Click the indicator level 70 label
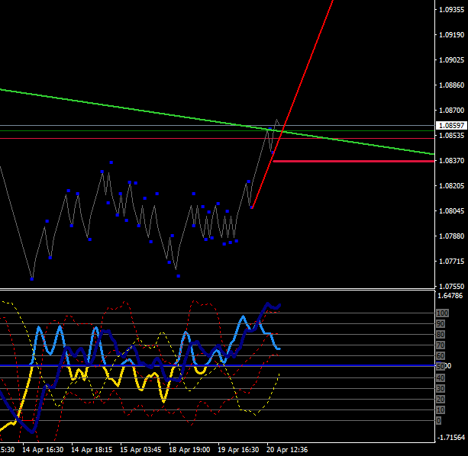This screenshot has width=468, height=456. (x=441, y=345)
